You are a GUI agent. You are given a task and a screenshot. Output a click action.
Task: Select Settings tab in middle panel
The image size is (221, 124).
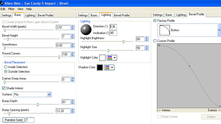pos(83,15)
